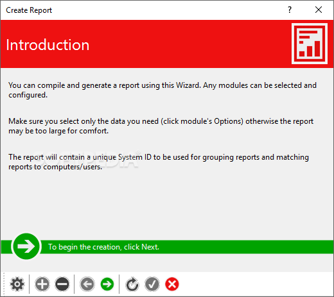The image size is (334, 297).
Task: Proceed with the green Next arrow in toolbar
Action: pyautogui.click(x=107, y=284)
